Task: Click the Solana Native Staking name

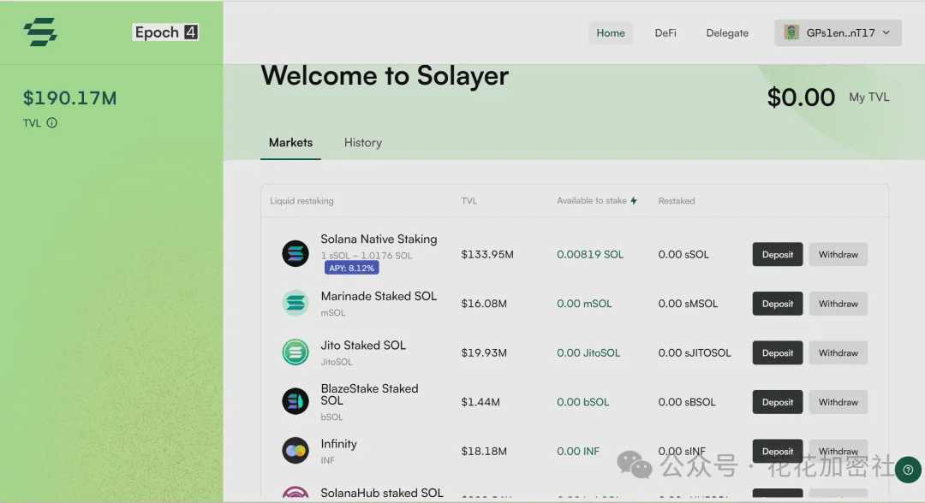Action: pos(379,240)
